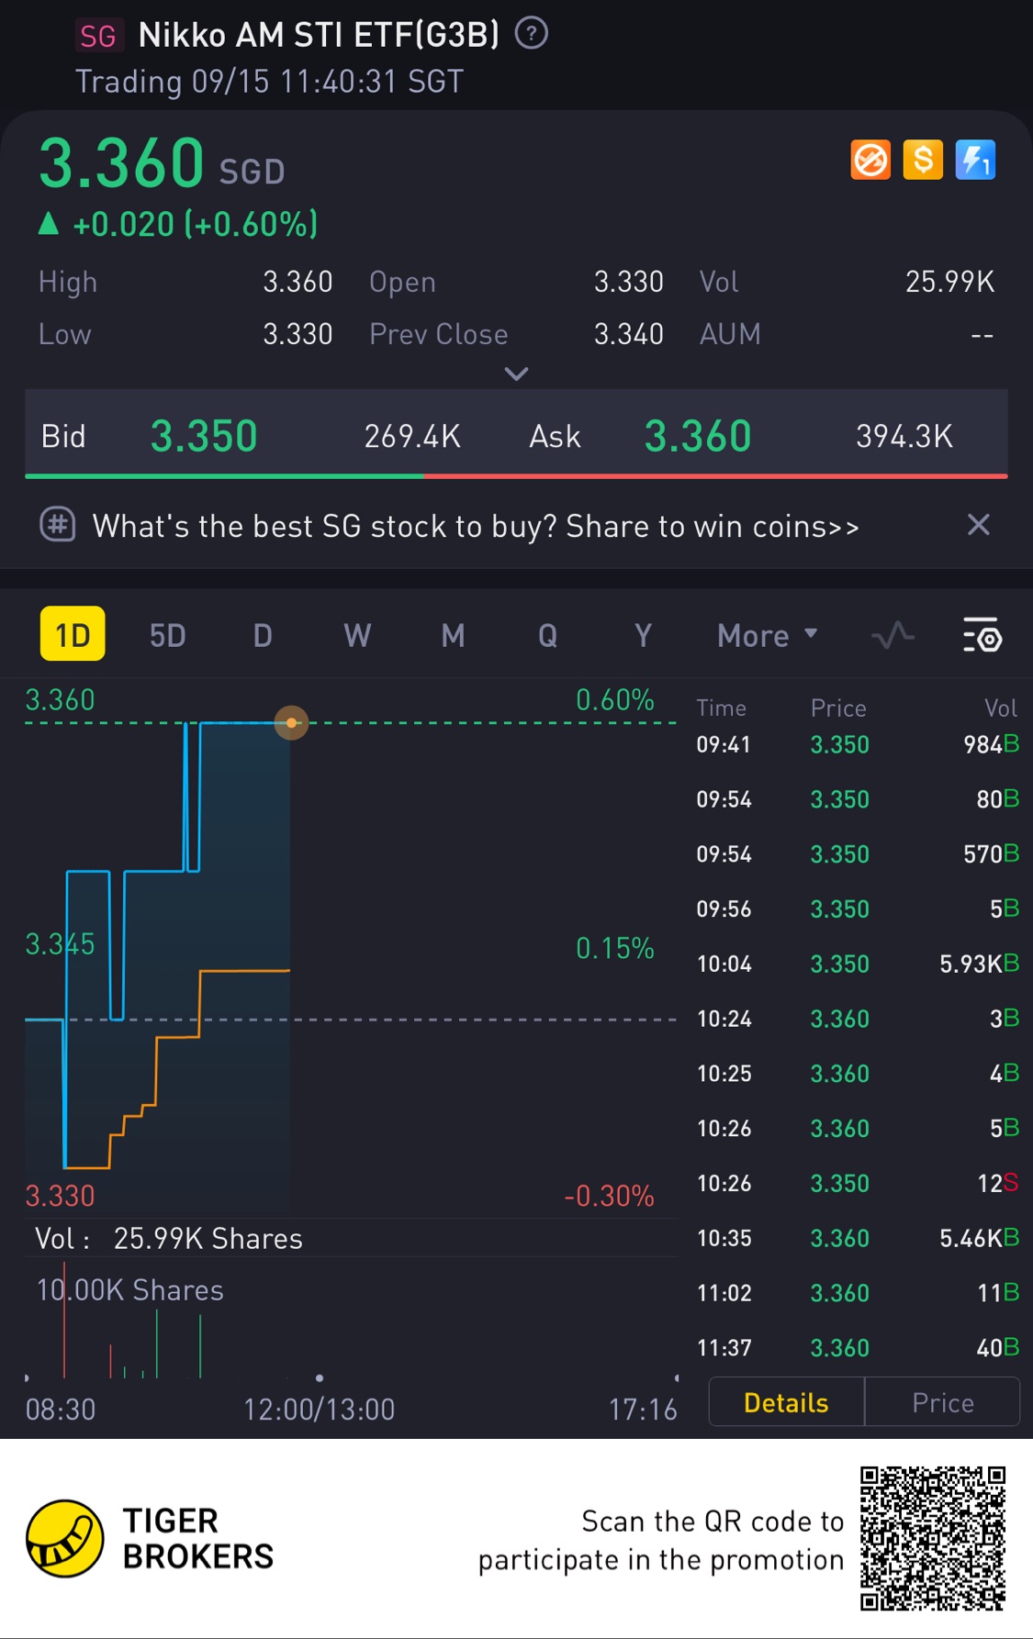Open the chart indicator wave icon
Viewport: 1033px width, 1639px height.
point(893,635)
